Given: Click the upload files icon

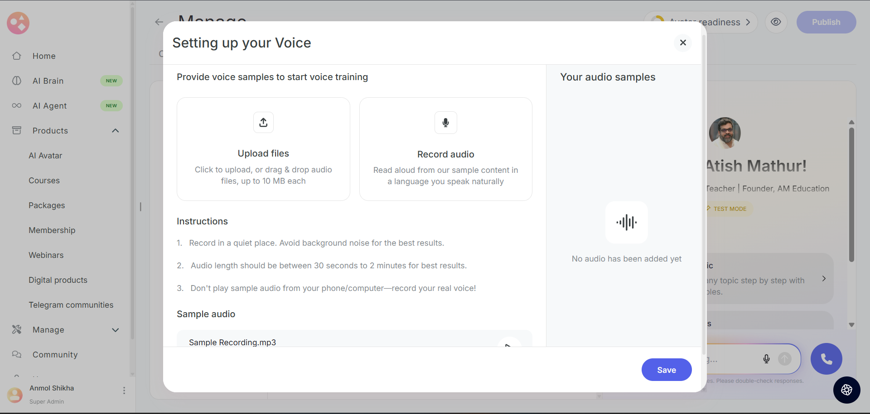Looking at the screenshot, I should click(263, 123).
